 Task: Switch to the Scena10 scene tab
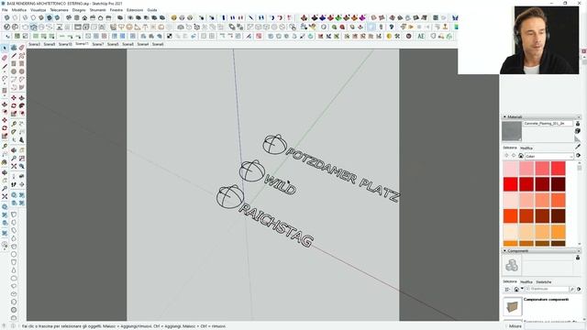(65, 44)
